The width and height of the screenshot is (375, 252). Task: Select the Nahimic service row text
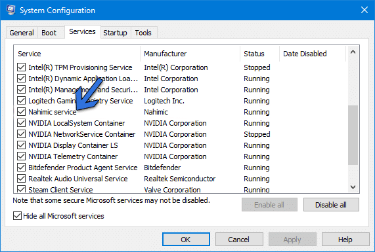tap(53, 112)
